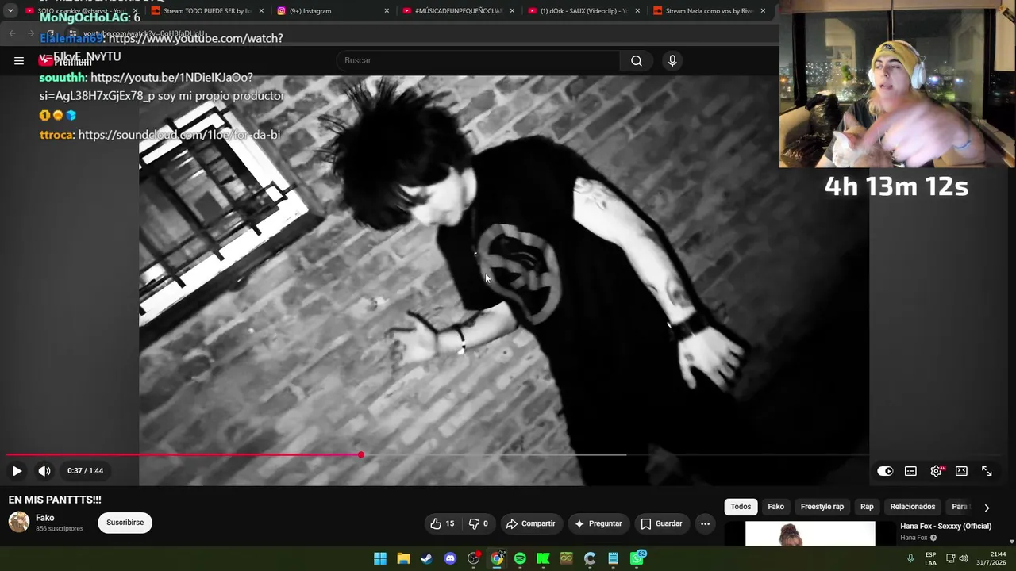Resume video playback with play button
Image resolution: width=1016 pixels, height=571 pixels.
coord(17,471)
